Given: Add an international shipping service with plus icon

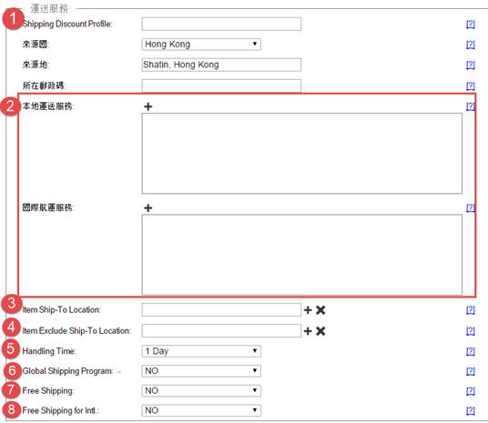Looking at the screenshot, I should point(148,207).
